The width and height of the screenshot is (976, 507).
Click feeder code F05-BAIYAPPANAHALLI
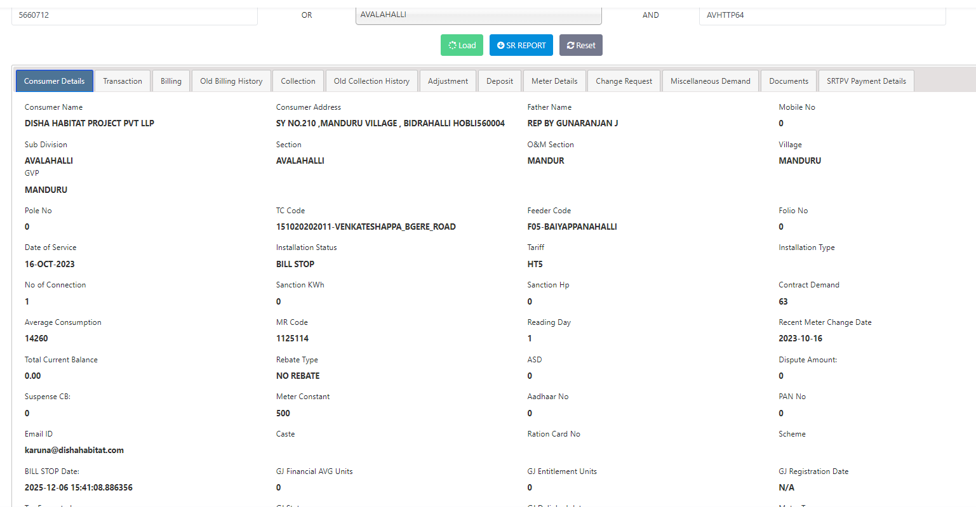pos(572,227)
